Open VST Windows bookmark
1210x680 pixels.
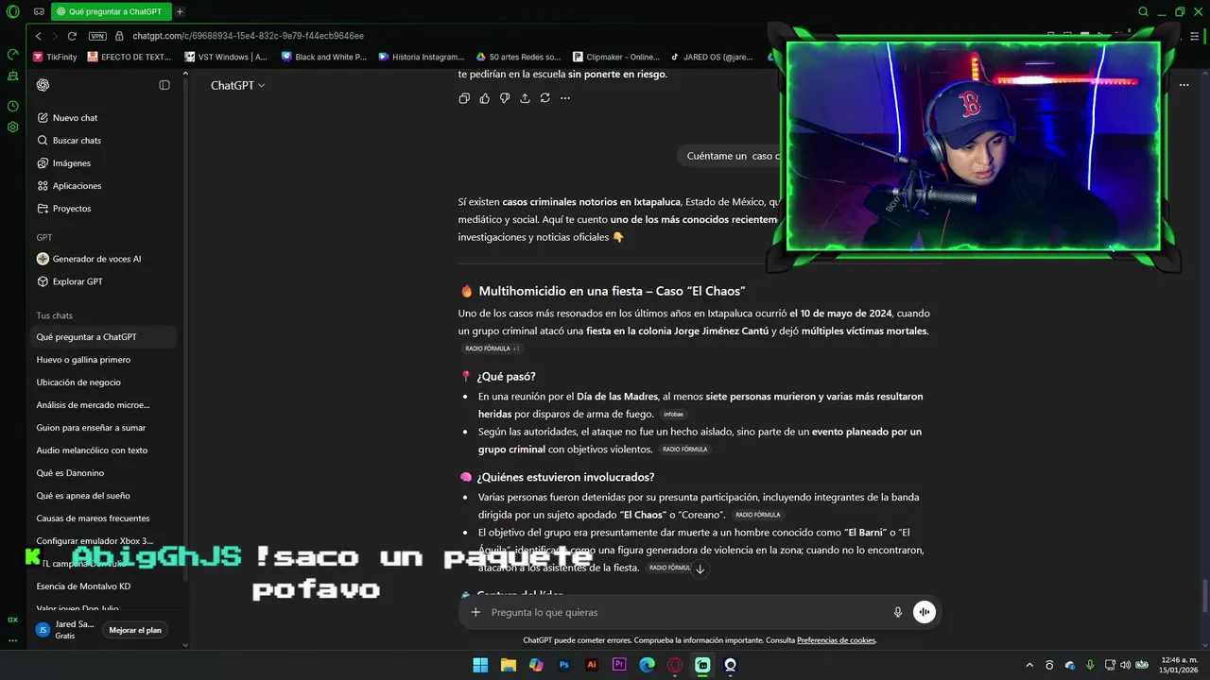pos(226,57)
